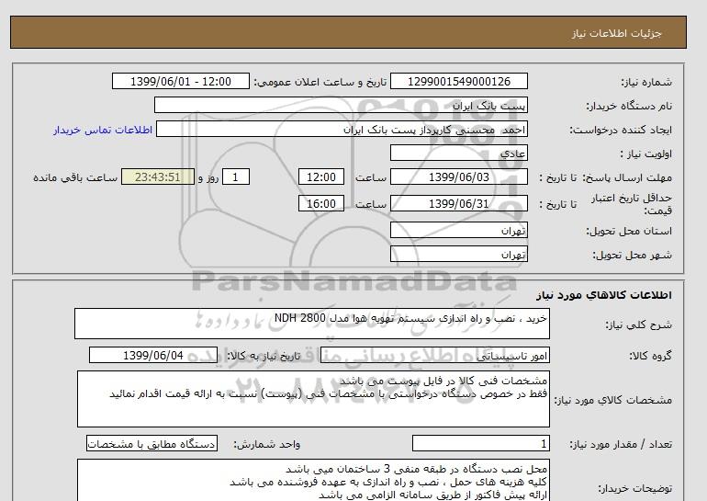Click label تاریخ نیاز به کالا
707x501 pixels.
[x=264, y=356]
